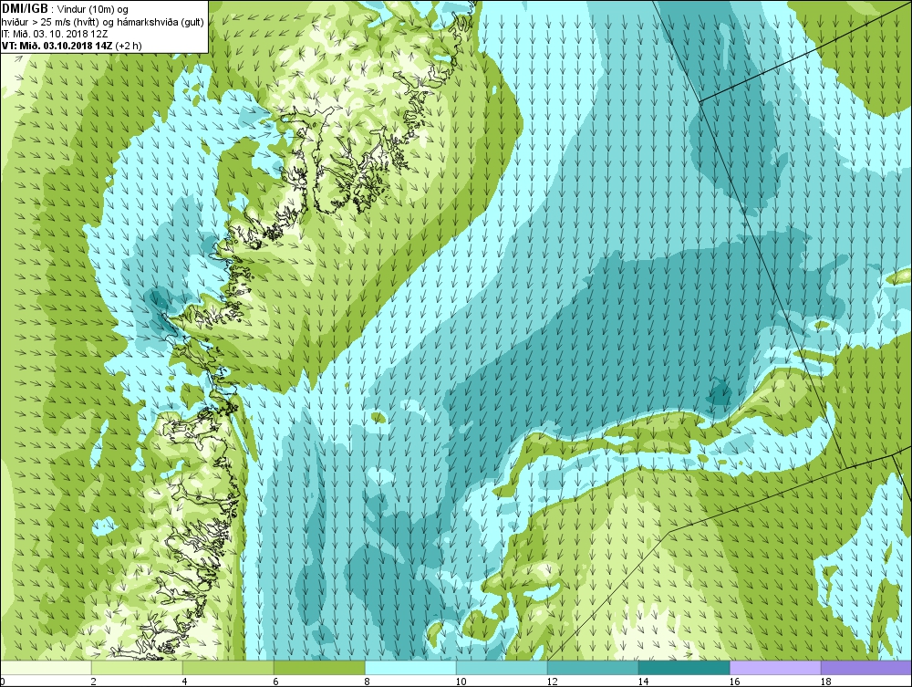The image size is (912, 687).
Task: Click the legend scale label '6'
Action: [275, 682]
